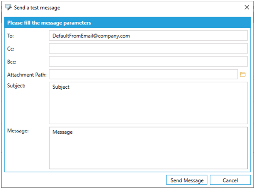The image size is (255, 189).
Task: Click the DefaultFromEmail@company.com address text
Action: pyautogui.click(x=91, y=36)
